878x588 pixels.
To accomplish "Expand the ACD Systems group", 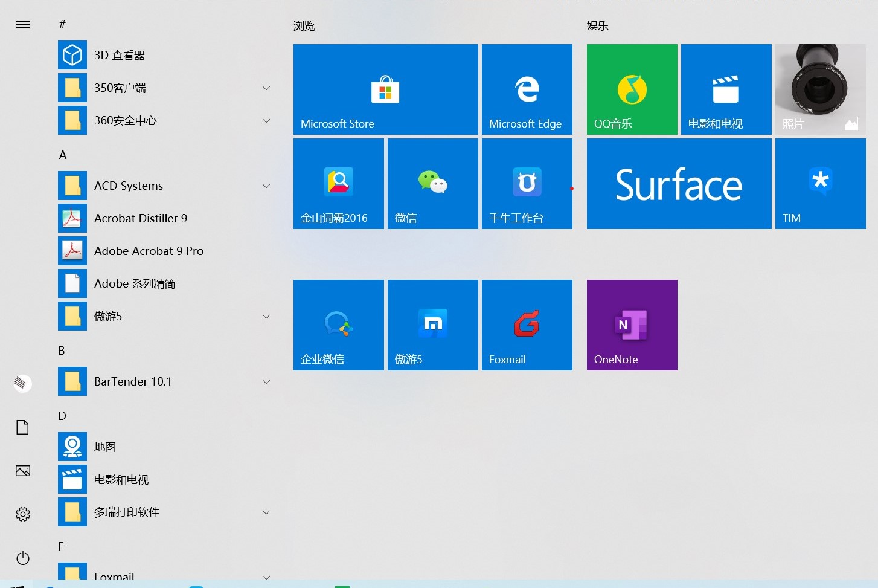I will tap(266, 186).
